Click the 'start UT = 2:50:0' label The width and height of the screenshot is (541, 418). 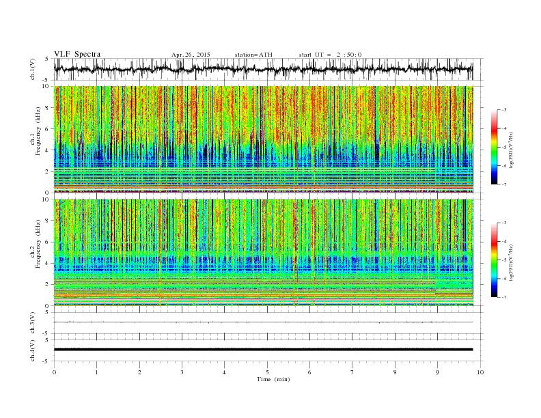pyautogui.click(x=330, y=55)
